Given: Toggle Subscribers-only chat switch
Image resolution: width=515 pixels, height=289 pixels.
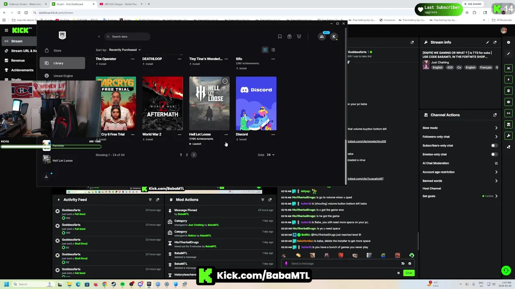Looking at the screenshot, I should pyautogui.click(x=494, y=146).
